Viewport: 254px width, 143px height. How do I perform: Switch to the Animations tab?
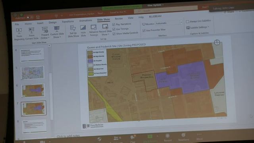(x=86, y=20)
